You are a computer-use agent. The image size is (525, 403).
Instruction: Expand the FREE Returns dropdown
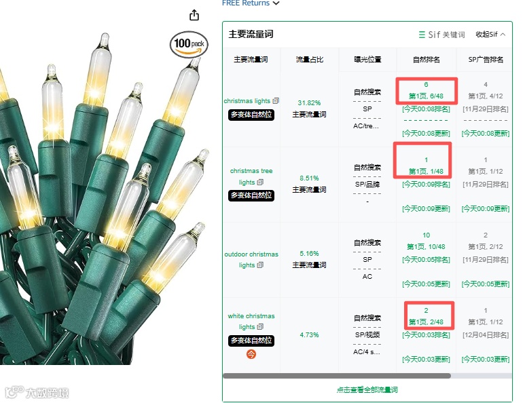click(251, 3)
